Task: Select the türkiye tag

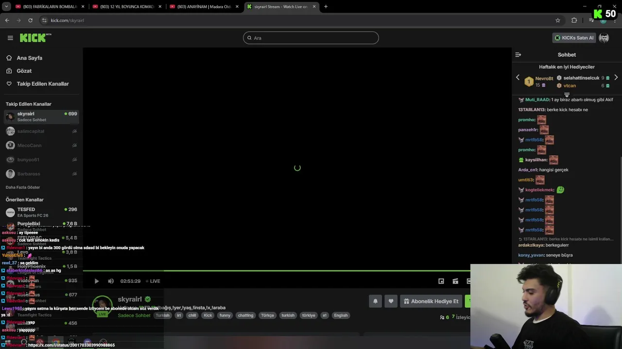Action: [x=309, y=316]
